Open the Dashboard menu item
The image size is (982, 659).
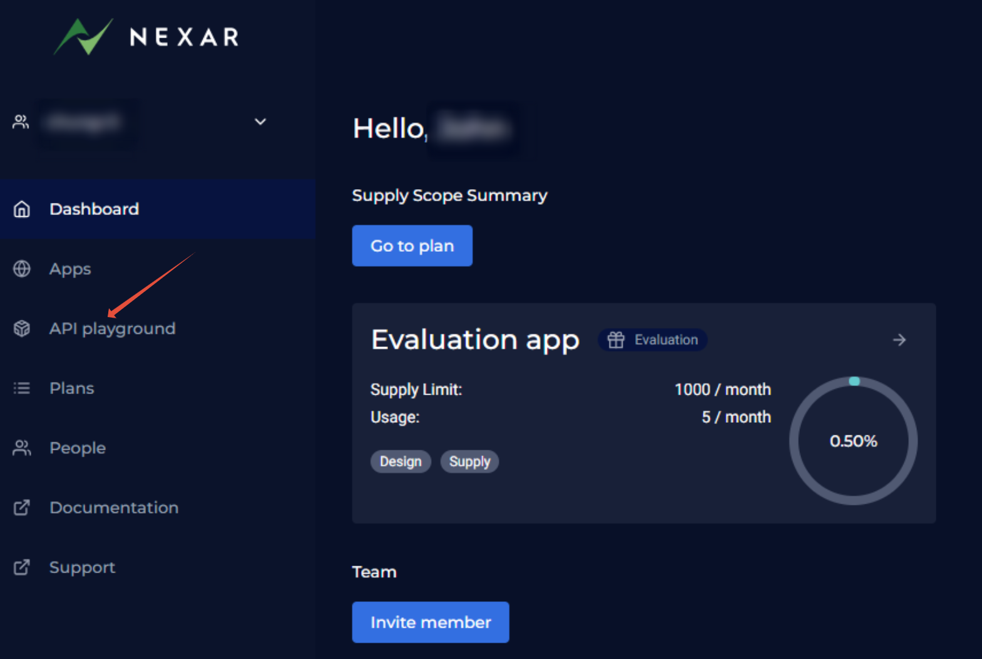click(158, 209)
